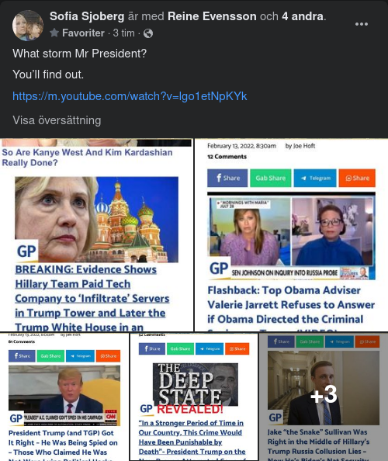Viewport: 388px width, 461px height.
Task: Open the three-dot post options menu
Action: tap(362, 24)
